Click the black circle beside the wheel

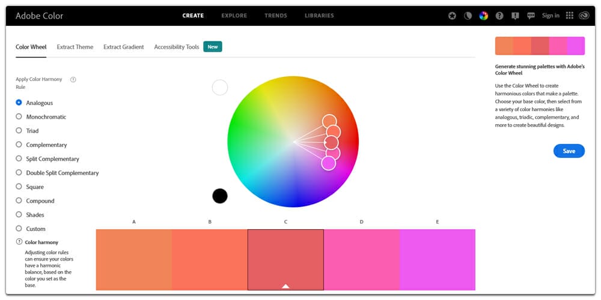click(x=220, y=196)
